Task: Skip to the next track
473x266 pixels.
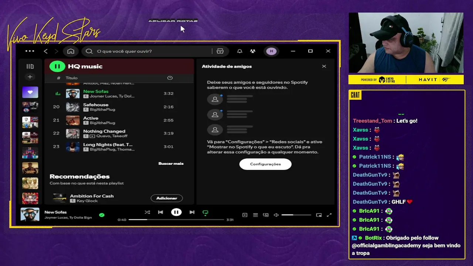Action: click(x=192, y=212)
